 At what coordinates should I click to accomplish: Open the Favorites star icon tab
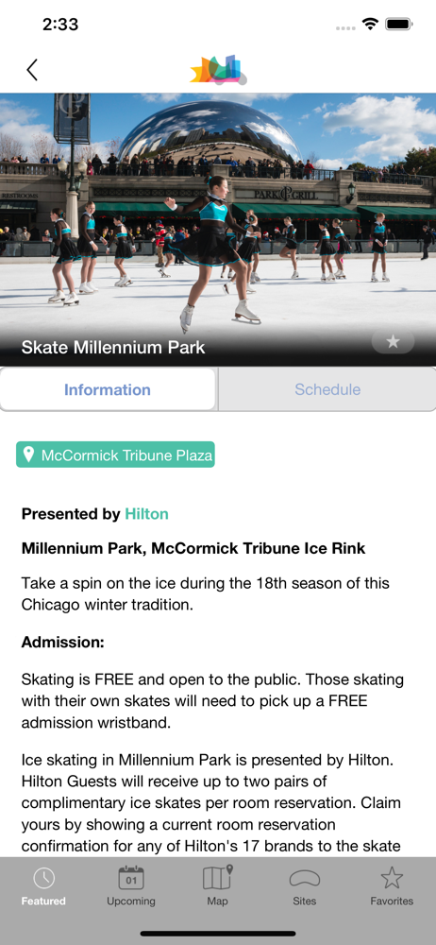392,887
